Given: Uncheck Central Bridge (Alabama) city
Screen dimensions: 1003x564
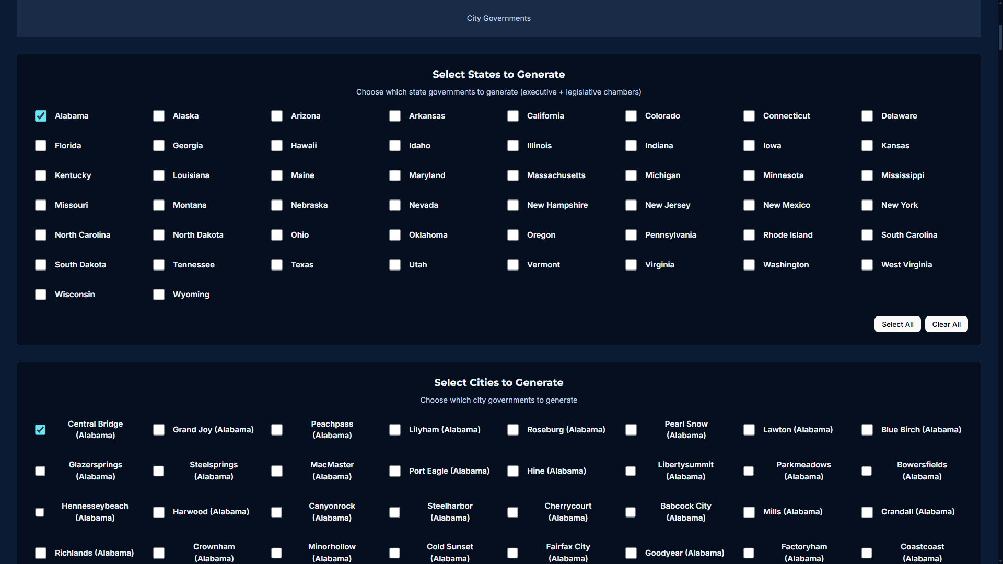Looking at the screenshot, I should pos(40,430).
